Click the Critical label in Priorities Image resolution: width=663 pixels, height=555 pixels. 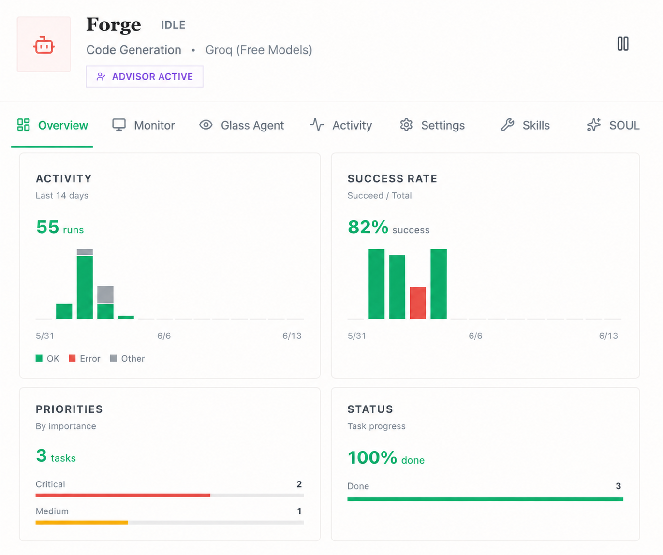point(50,484)
